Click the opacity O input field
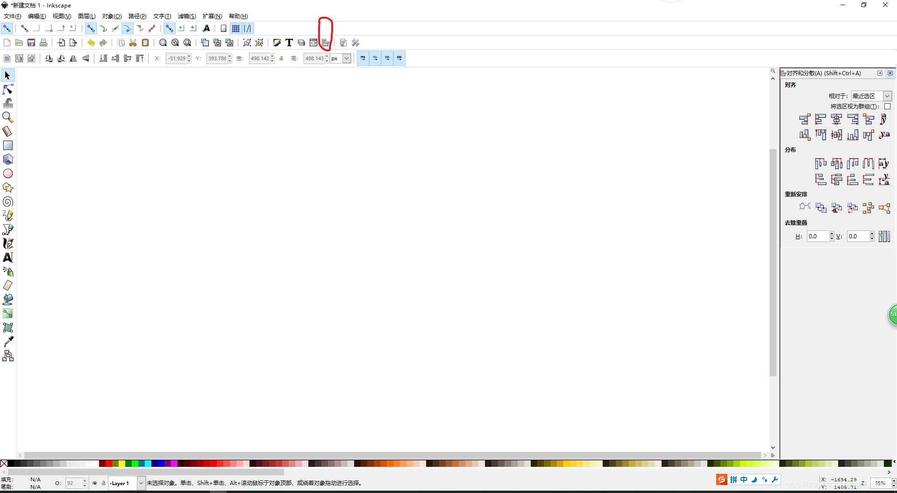Screen dimensions: 897x493 click(74, 483)
